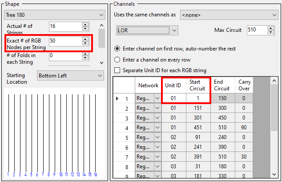Click the Unit ID column header
The width and height of the screenshot is (282, 182).
pos(173,85)
